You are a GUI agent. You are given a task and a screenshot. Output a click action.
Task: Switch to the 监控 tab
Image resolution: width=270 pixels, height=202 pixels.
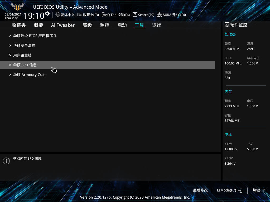(x=104, y=25)
